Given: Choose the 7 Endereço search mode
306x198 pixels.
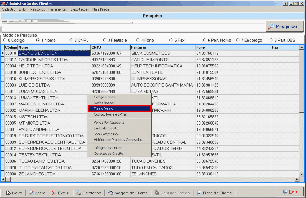Looking at the screenshot, I should point(238,40).
